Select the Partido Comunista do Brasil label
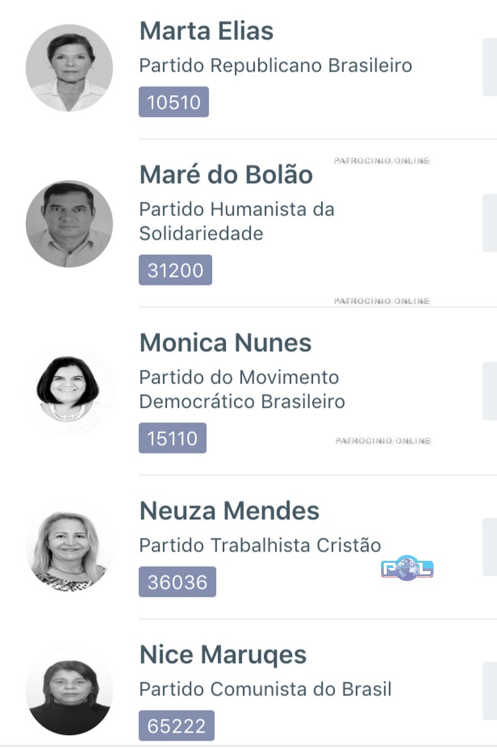The height and width of the screenshot is (748, 497). [265, 690]
